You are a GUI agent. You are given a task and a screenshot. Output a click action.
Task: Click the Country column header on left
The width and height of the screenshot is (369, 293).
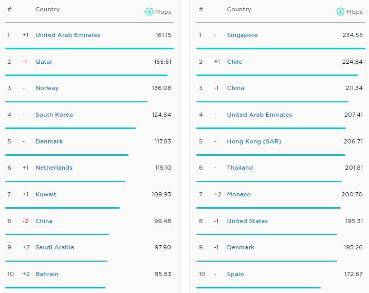[47, 9]
